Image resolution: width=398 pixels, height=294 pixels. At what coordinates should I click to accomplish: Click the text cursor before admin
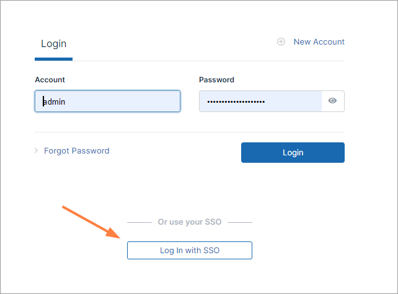(43, 102)
